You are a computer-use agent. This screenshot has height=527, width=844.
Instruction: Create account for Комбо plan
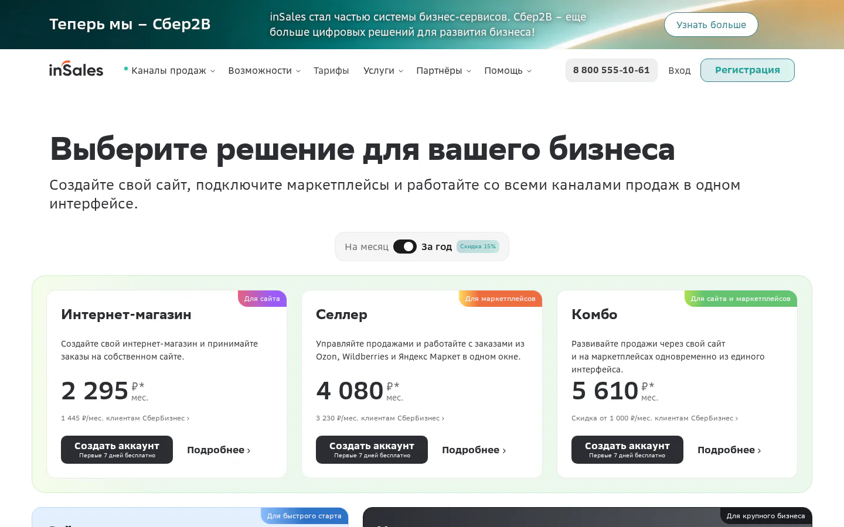(x=627, y=450)
